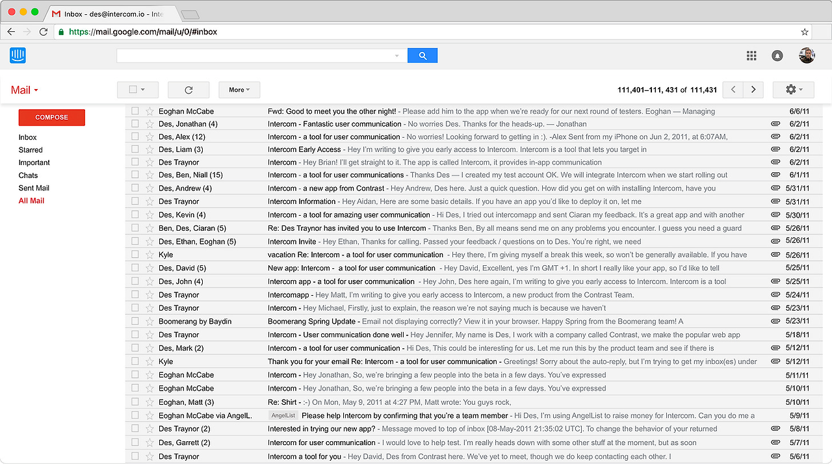
Task: Open the Google apps grid
Action: pyautogui.click(x=751, y=56)
